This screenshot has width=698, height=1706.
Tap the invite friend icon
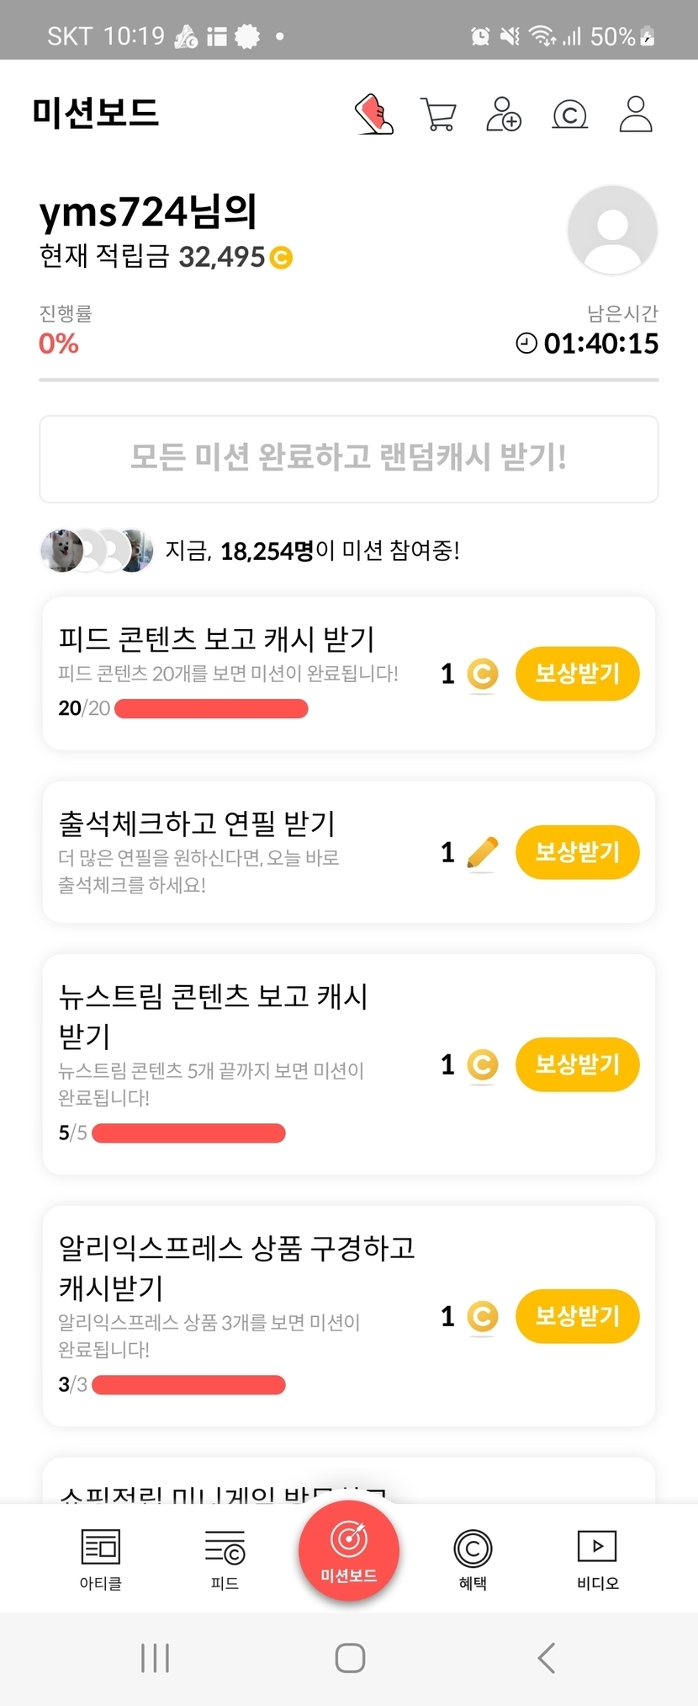(504, 115)
